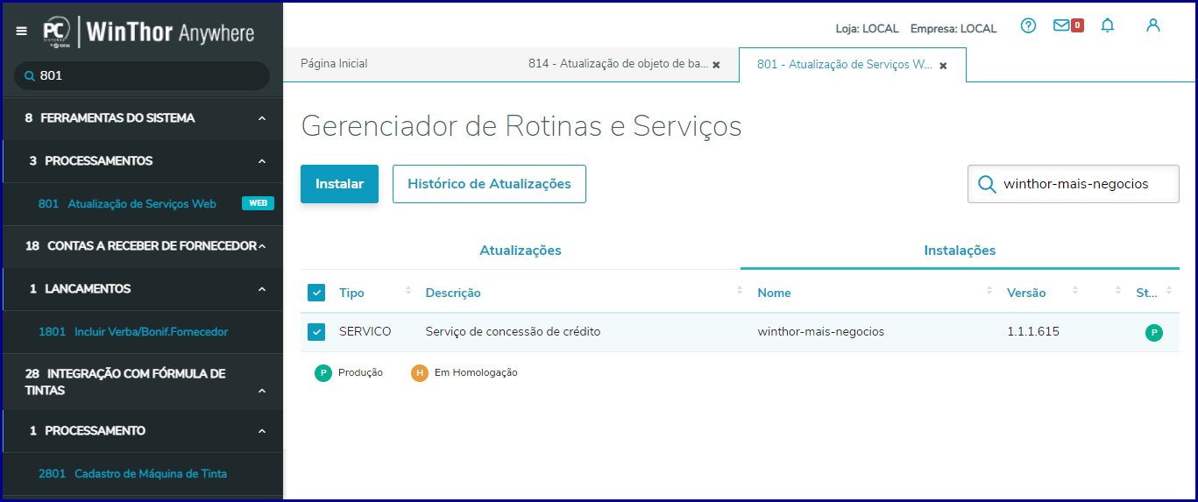Close the 801 Atualização de Serviços tab
The image size is (1198, 502).
(x=943, y=66)
